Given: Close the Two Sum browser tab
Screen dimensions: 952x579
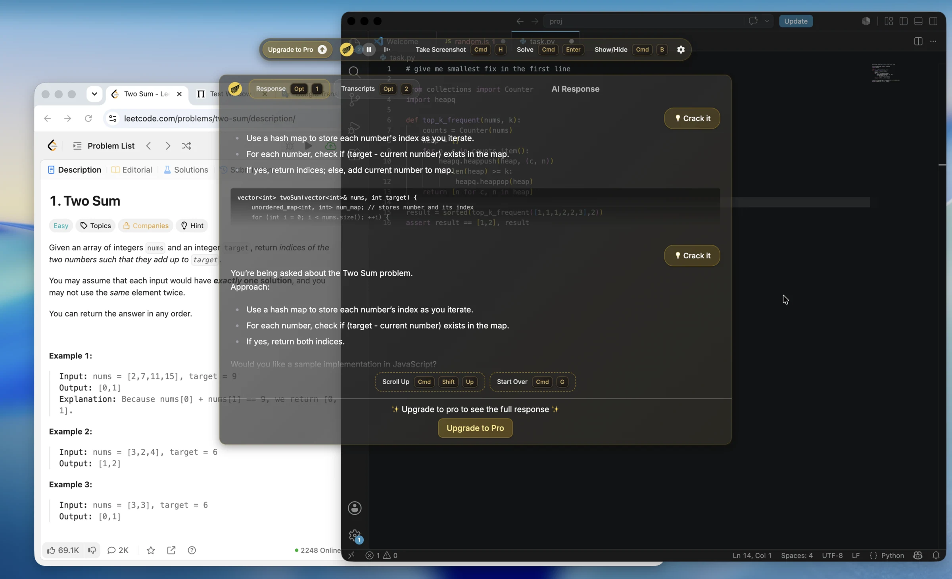Looking at the screenshot, I should [179, 94].
